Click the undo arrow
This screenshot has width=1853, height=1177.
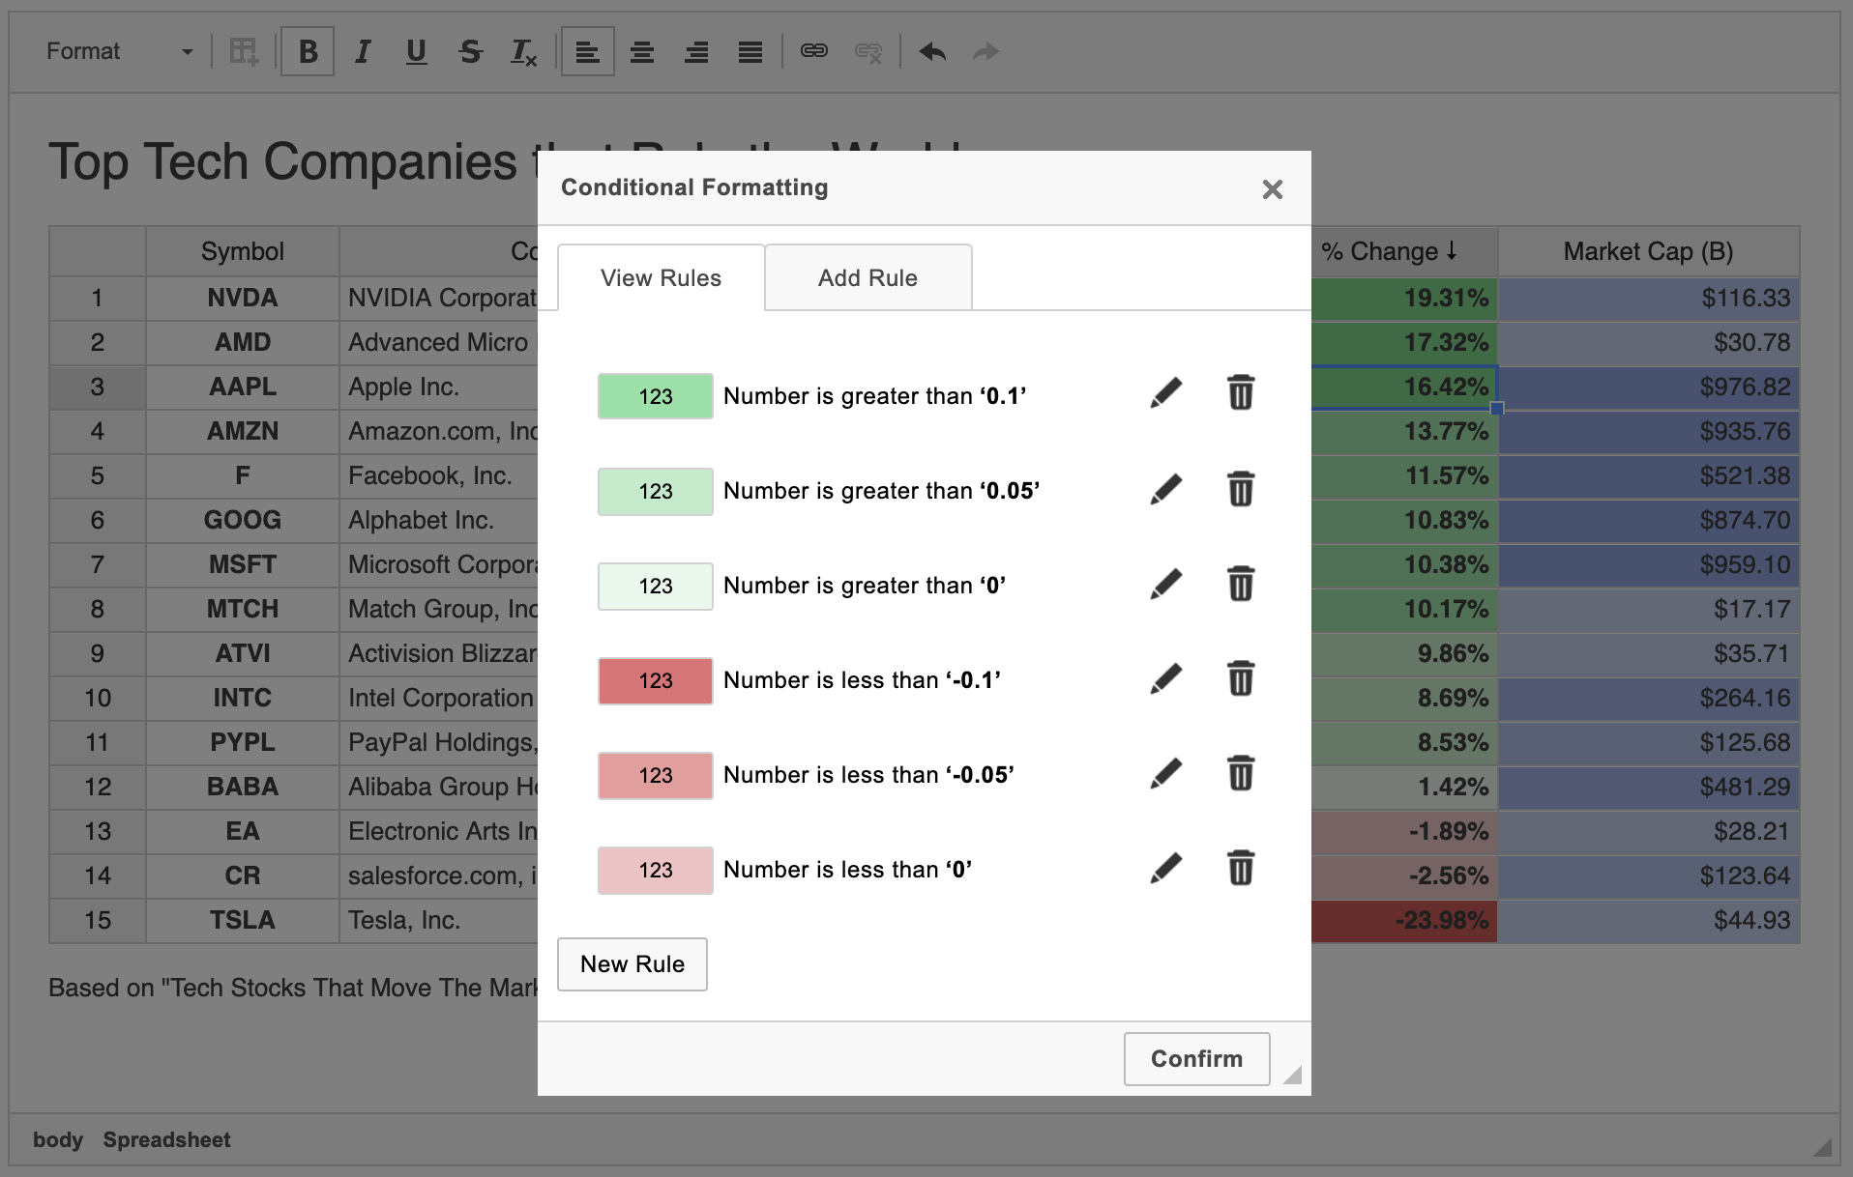932,51
